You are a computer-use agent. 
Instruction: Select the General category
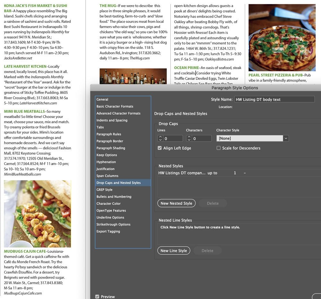102,100
